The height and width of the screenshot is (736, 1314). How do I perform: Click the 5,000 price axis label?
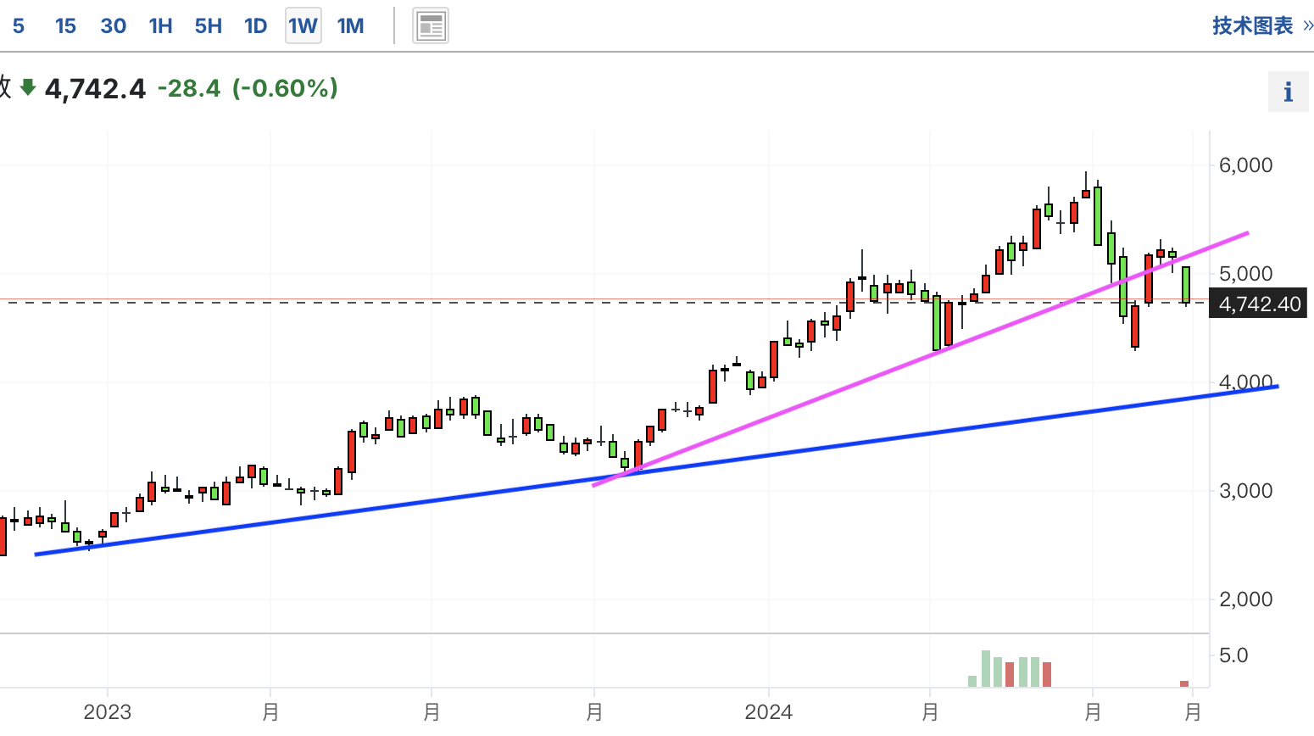[x=1245, y=274]
